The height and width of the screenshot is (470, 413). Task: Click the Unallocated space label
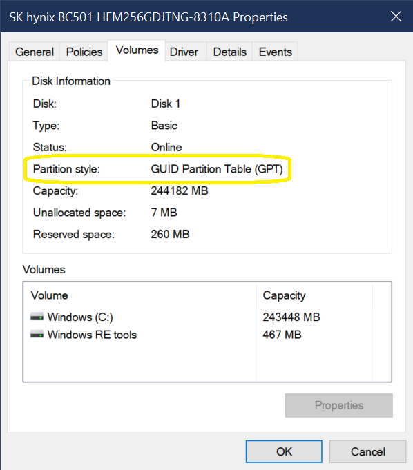click(79, 213)
